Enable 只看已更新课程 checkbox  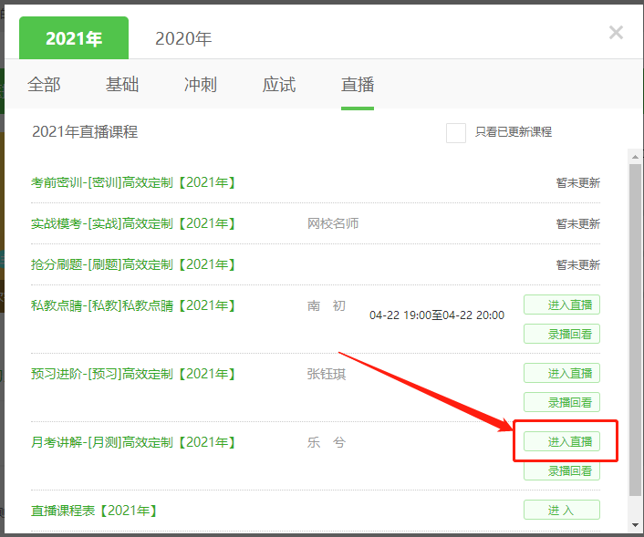pos(456,132)
